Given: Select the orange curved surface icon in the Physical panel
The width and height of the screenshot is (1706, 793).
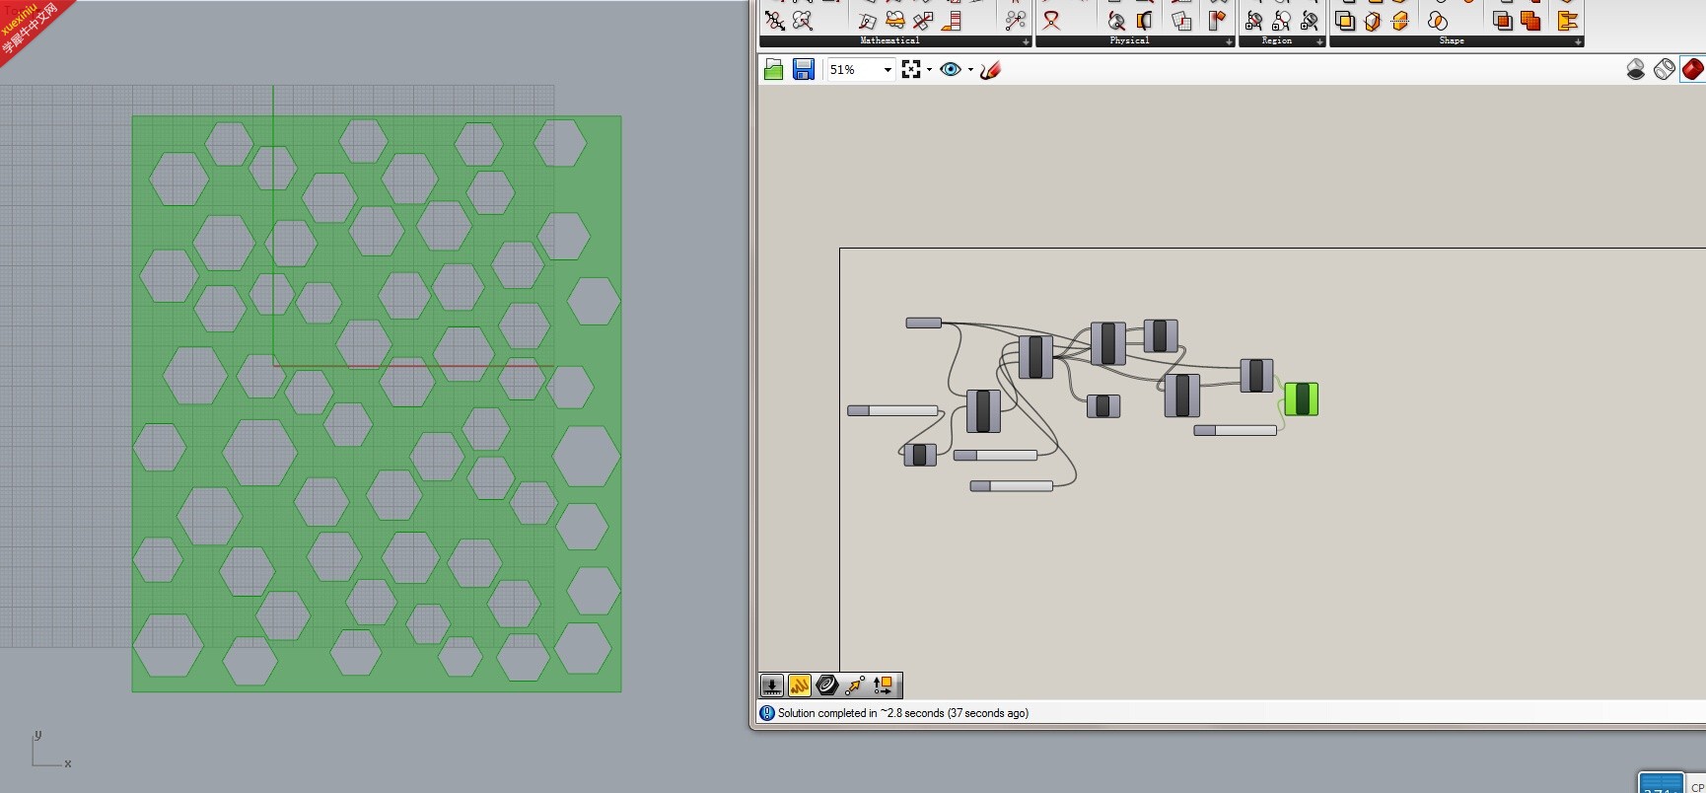Looking at the screenshot, I should (x=1145, y=21).
